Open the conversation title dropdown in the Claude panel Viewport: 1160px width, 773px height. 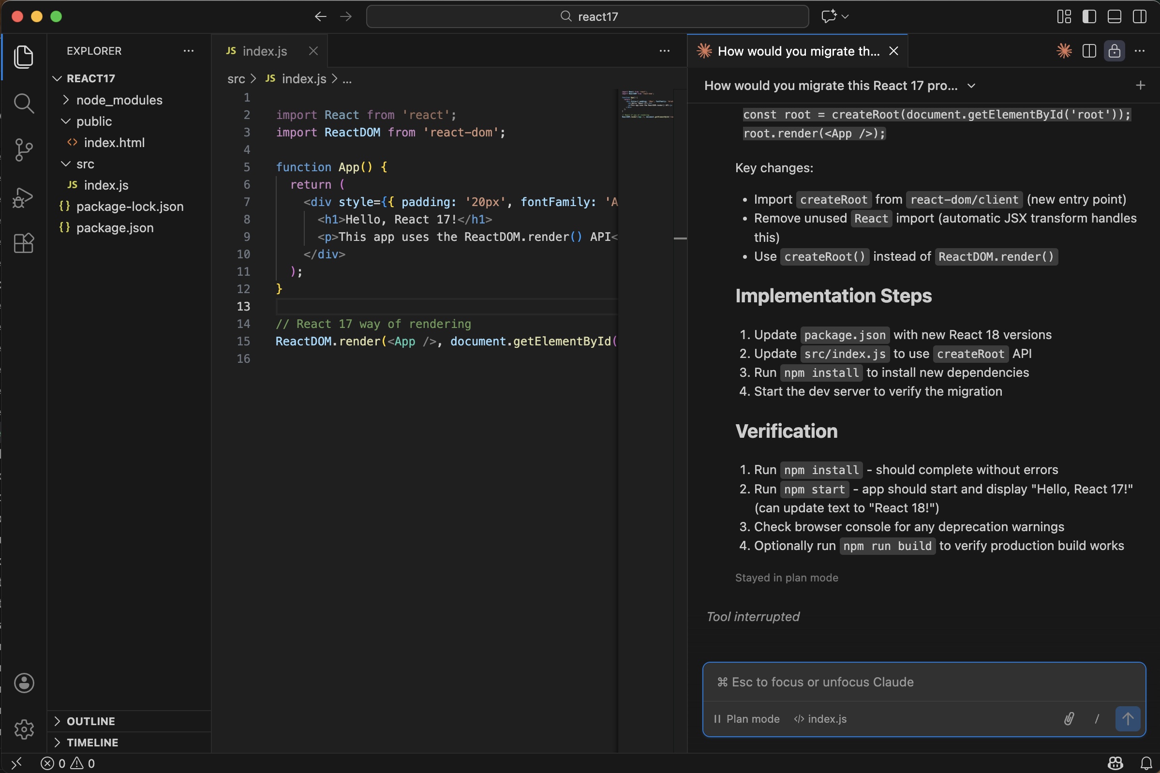pos(970,86)
